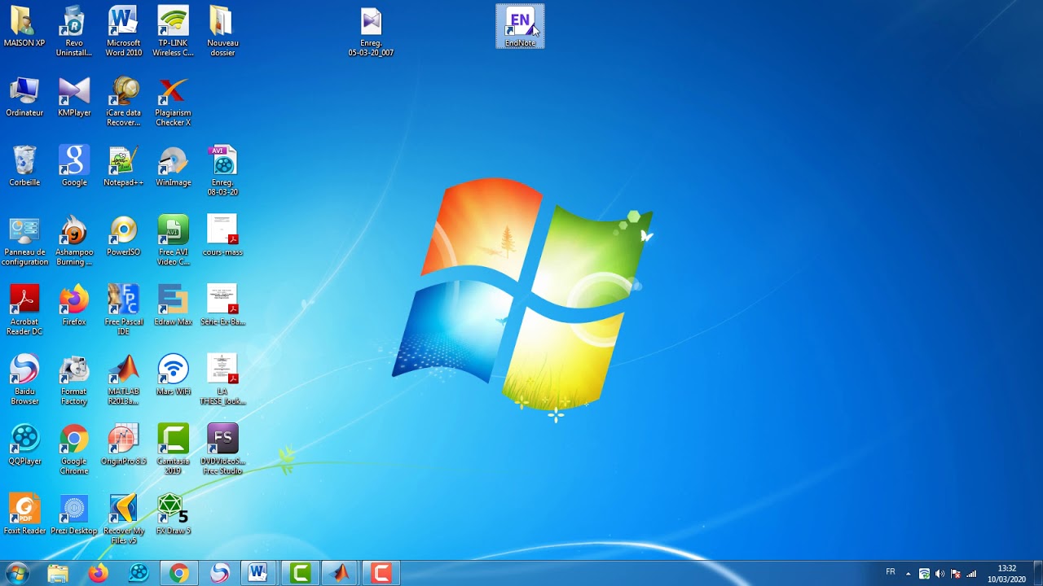Select Recover My Files v5 icon
The height and width of the screenshot is (586, 1043).
tap(124, 519)
